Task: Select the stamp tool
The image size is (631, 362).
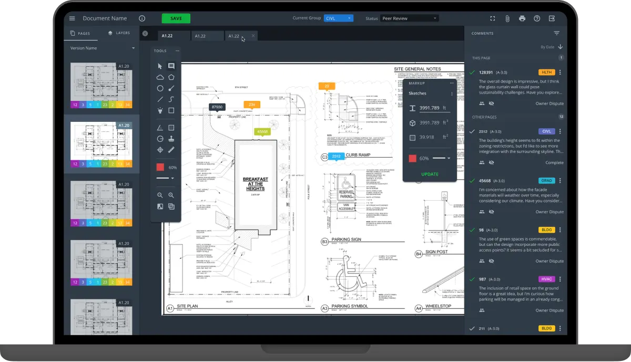Action: (x=171, y=139)
